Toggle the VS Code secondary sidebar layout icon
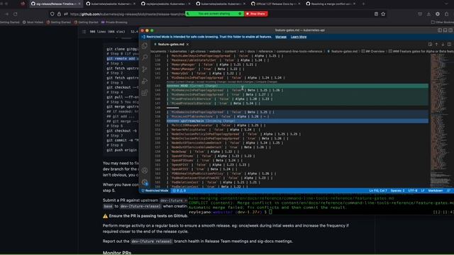This screenshot has height=255, width=454. tap(450, 30)
